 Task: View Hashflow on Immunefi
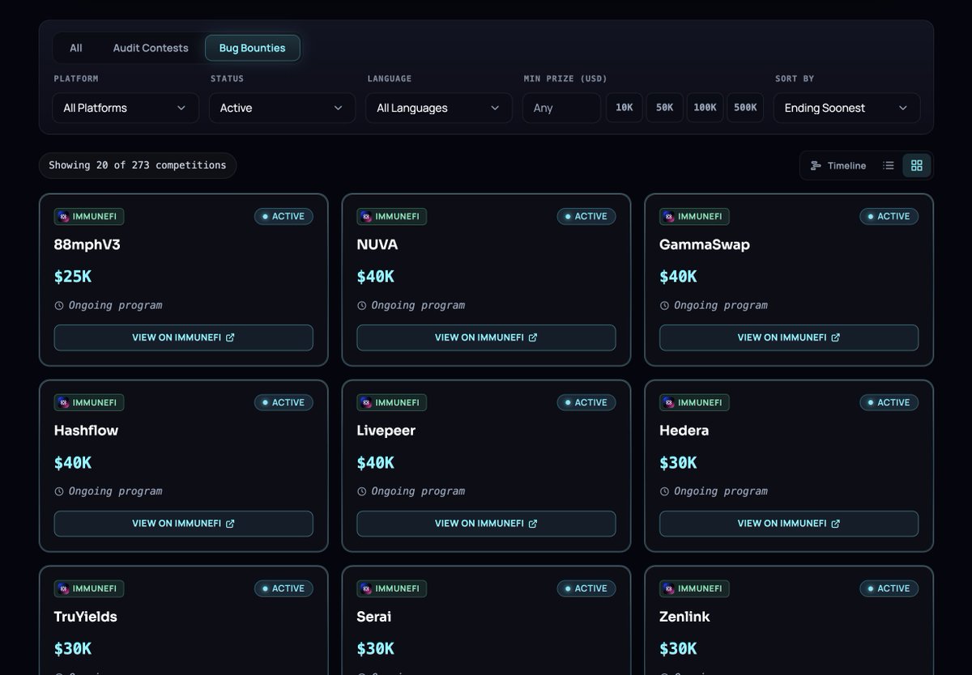(183, 524)
